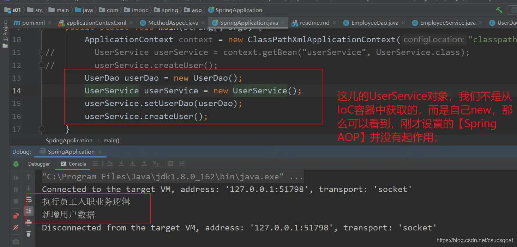Click 'Connected to the target VM' console line

click(227, 189)
